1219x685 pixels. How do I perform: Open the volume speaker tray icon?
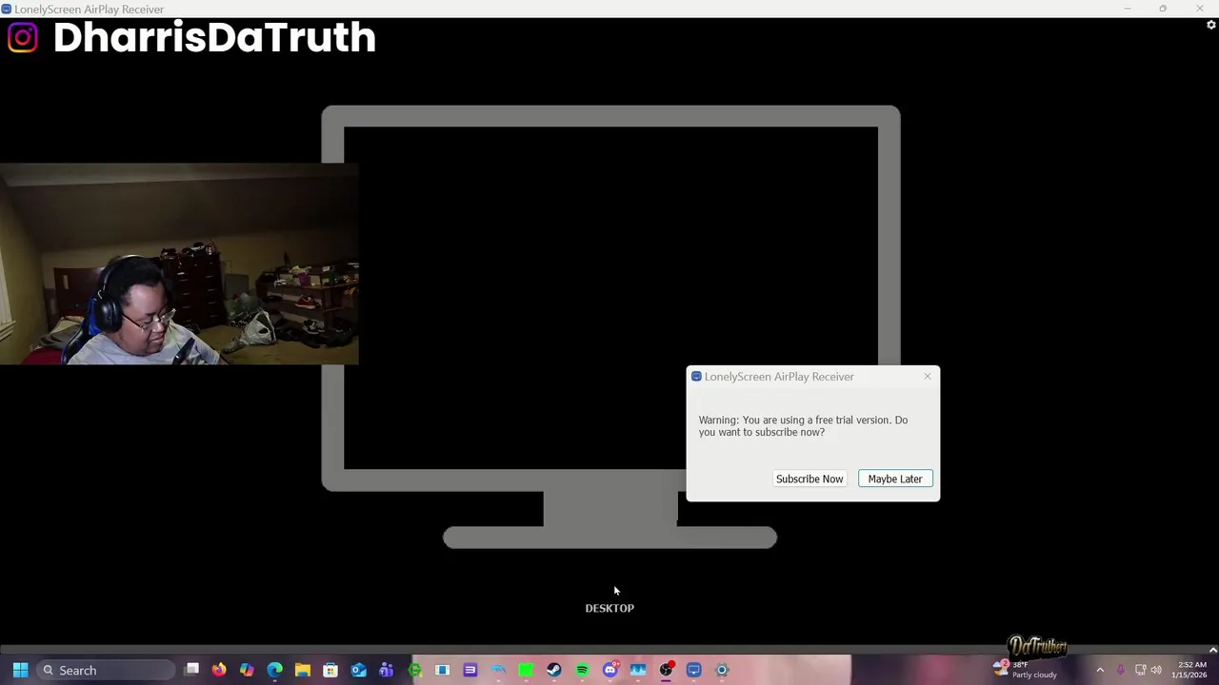click(1156, 670)
